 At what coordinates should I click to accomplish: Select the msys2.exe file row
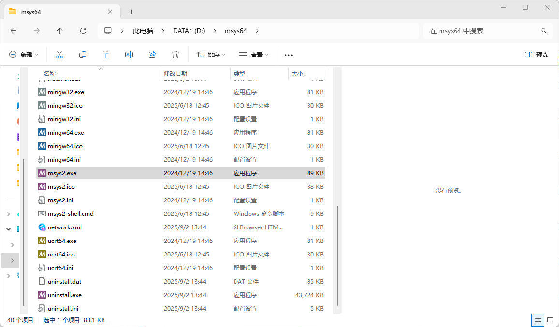tap(181, 173)
